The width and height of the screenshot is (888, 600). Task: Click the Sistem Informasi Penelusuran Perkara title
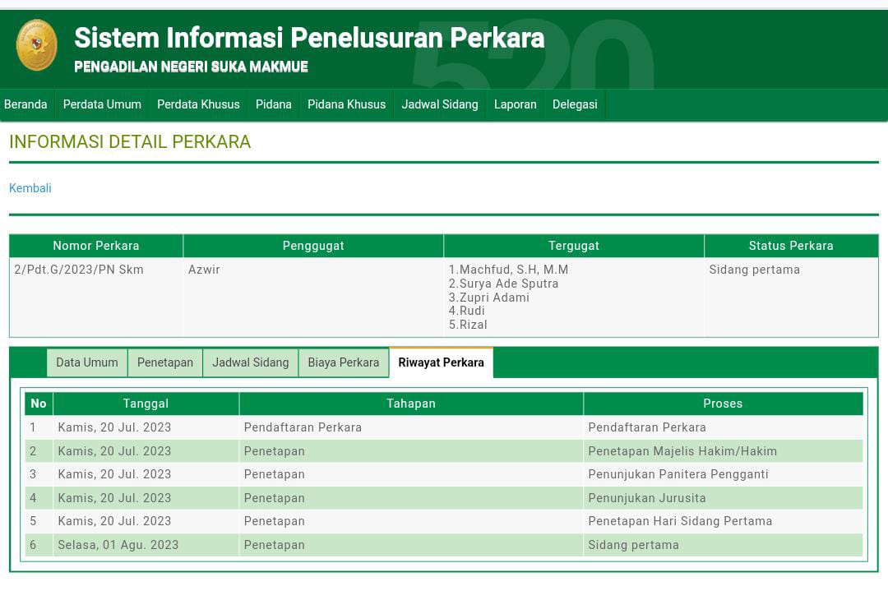(309, 38)
